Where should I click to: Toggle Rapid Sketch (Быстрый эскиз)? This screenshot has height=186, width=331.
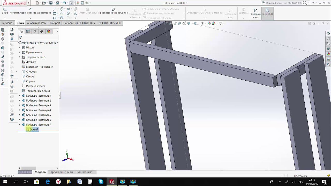point(256,13)
